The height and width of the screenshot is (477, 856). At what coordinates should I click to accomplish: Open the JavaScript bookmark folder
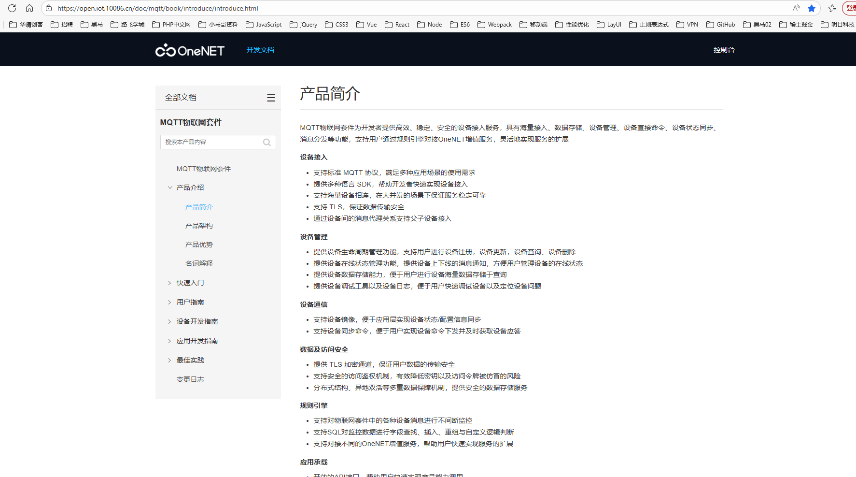pyautogui.click(x=264, y=25)
